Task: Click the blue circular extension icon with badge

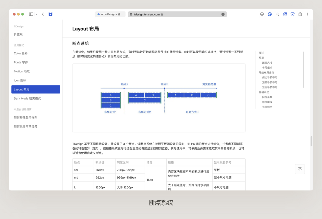Action: 285,14
